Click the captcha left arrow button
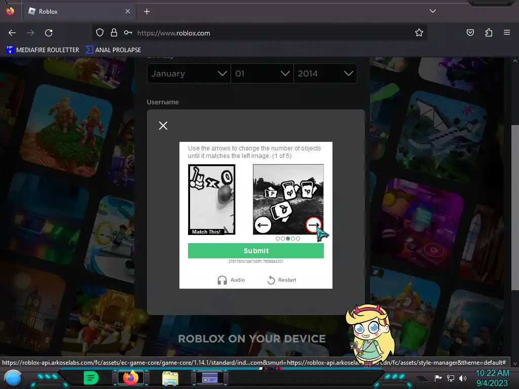Viewport: 519px width, 389px height. click(263, 225)
